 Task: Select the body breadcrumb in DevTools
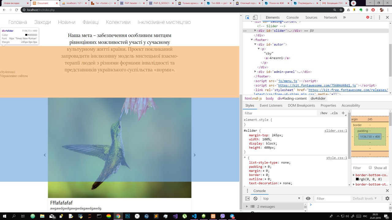tap(270, 98)
